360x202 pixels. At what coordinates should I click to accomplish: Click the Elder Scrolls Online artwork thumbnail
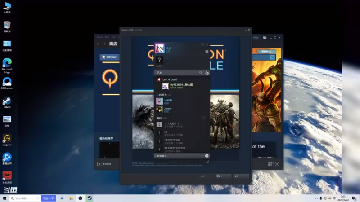pos(225,121)
